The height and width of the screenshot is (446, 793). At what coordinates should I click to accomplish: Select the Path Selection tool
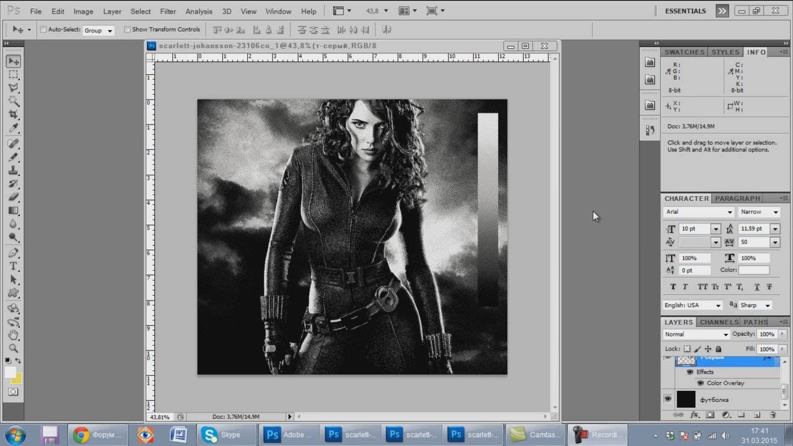14,280
